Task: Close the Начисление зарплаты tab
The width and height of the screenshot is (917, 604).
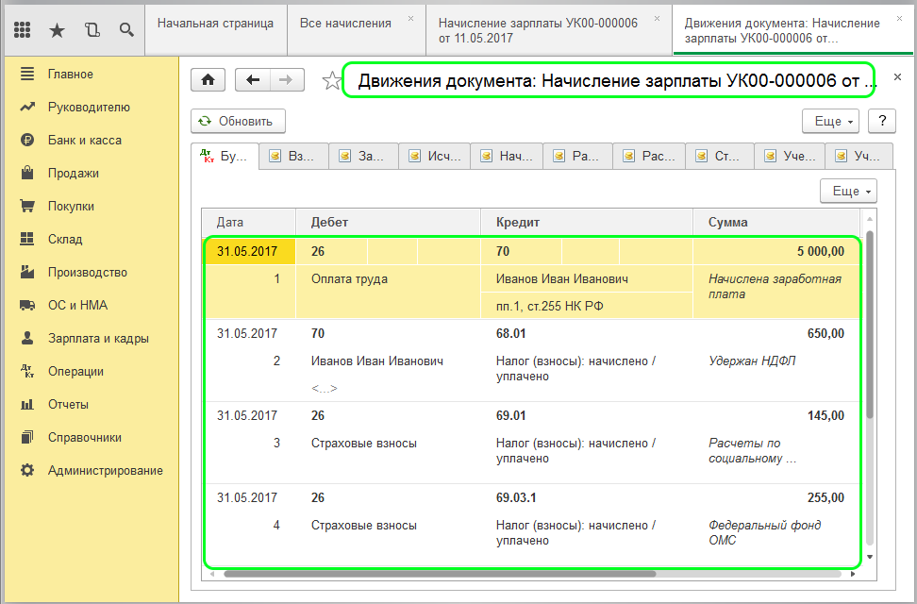Action: [657, 19]
